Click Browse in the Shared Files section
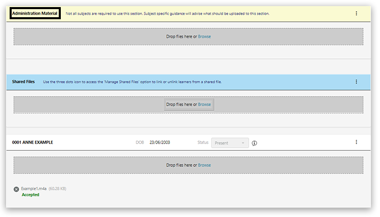 point(204,105)
